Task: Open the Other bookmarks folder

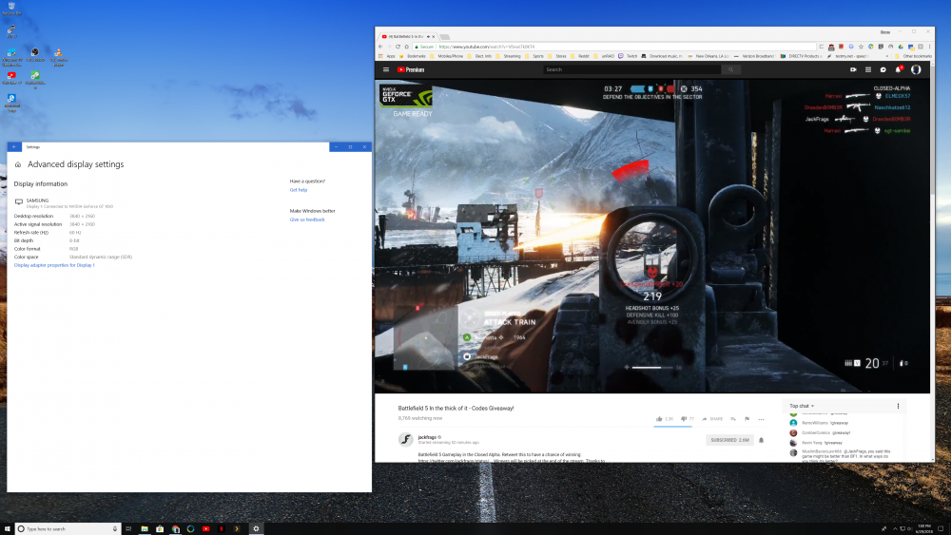Action: 913,56
